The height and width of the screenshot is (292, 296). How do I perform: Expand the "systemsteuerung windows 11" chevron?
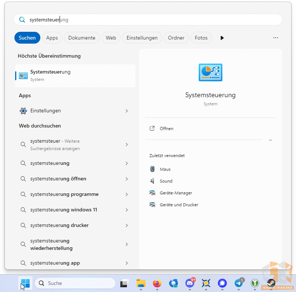pyautogui.click(x=127, y=210)
